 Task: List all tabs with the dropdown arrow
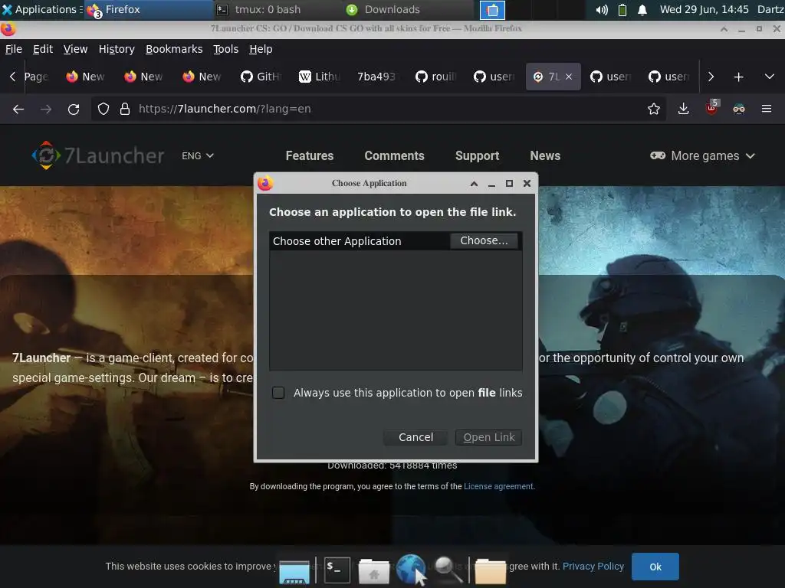(770, 77)
